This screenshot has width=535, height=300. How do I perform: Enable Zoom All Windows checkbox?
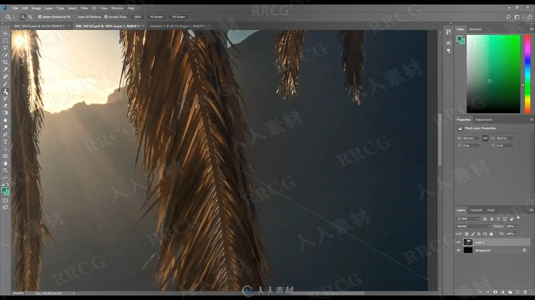click(x=75, y=17)
